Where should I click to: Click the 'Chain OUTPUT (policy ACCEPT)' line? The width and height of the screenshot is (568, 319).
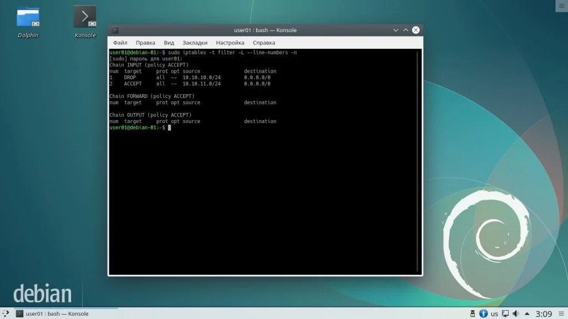(150, 115)
